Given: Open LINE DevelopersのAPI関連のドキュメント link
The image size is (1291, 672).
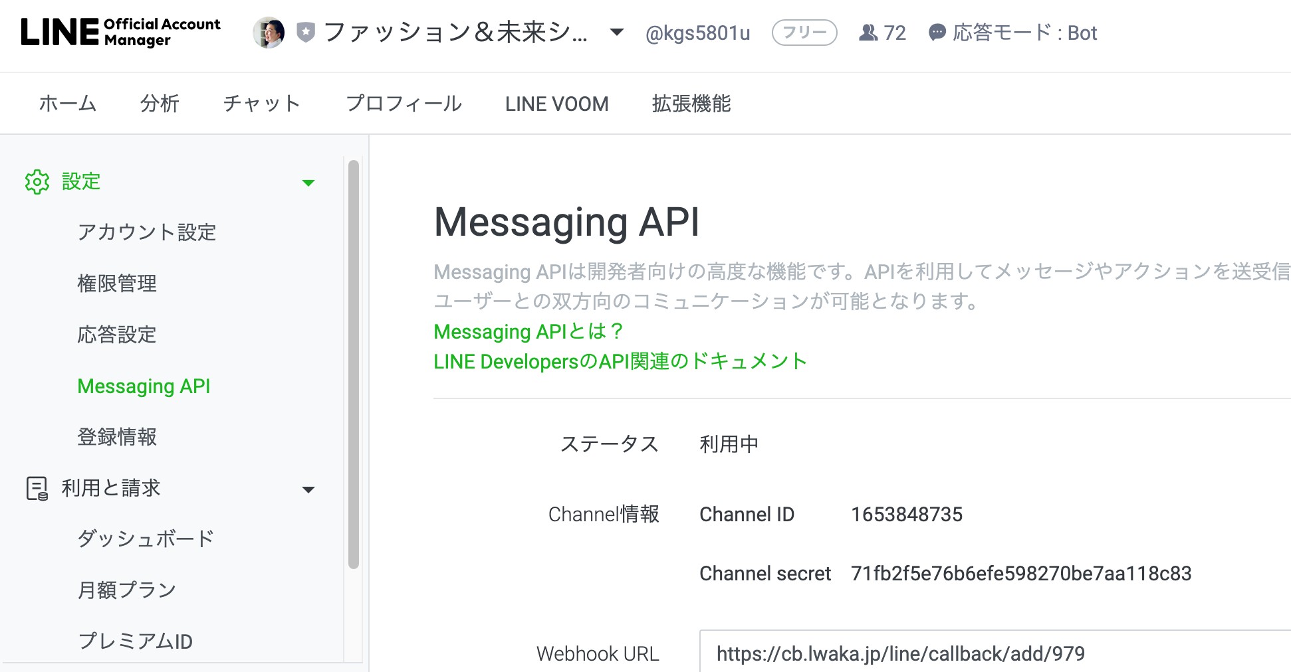Looking at the screenshot, I should coord(620,361).
